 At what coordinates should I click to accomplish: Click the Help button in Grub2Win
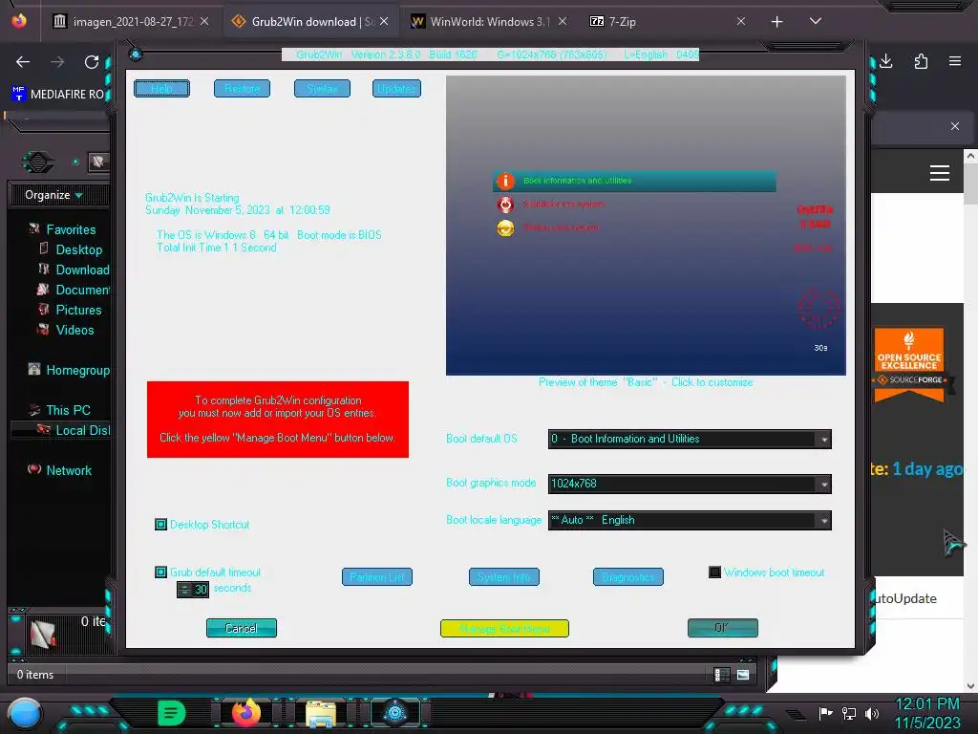[x=161, y=89]
